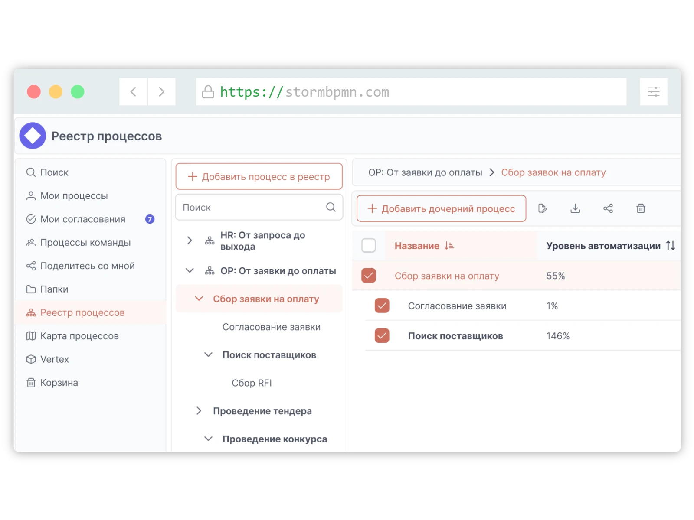Uncheck the Согласование заявки row checkbox
The image size is (694, 520).
pyautogui.click(x=382, y=306)
